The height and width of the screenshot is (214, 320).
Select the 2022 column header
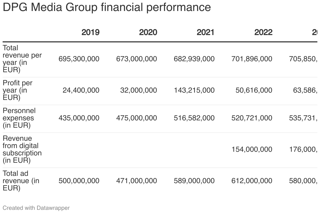point(263,32)
